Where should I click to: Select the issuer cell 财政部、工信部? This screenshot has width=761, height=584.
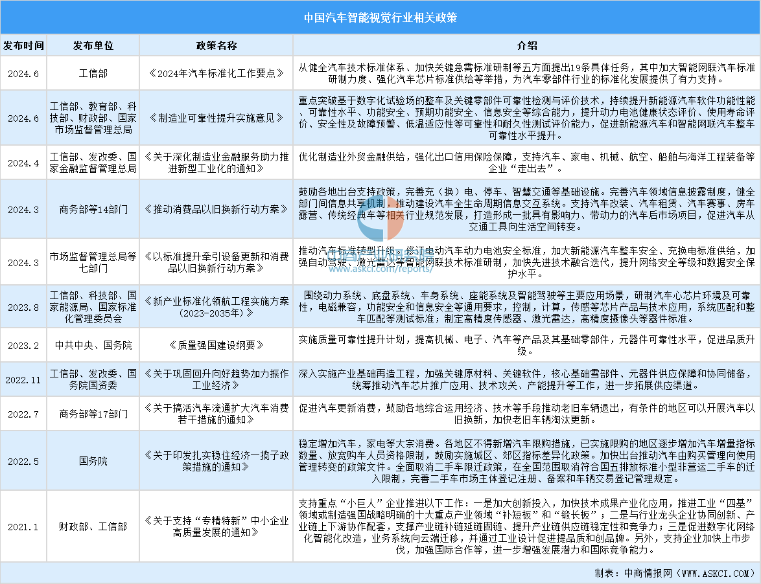click(x=93, y=526)
